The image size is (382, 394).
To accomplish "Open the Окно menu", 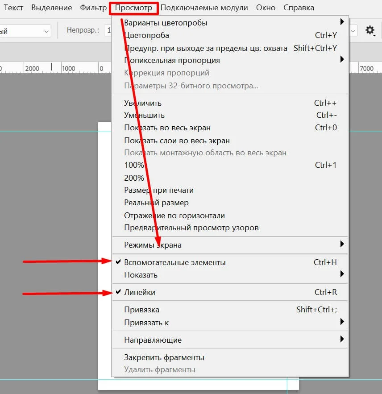I will pyautogui.click(x=267, y=8).
